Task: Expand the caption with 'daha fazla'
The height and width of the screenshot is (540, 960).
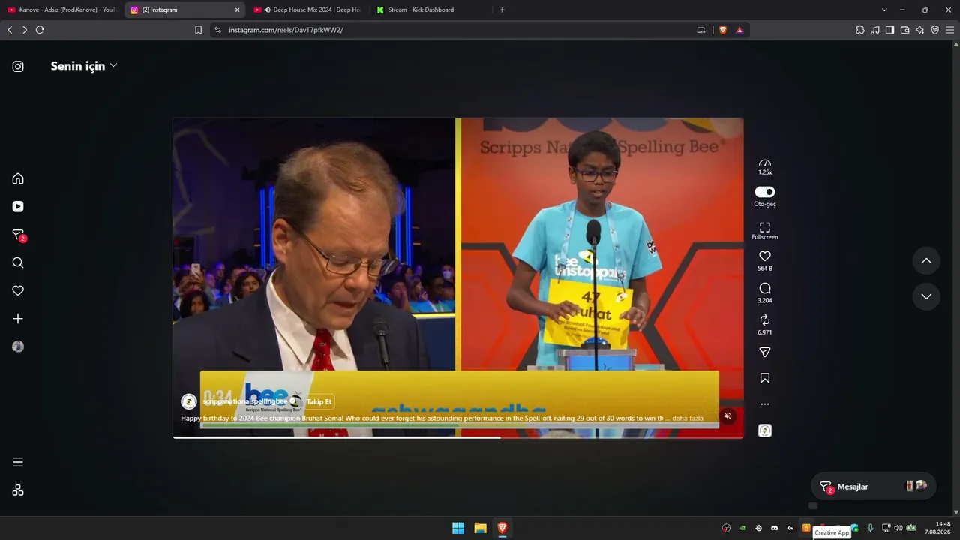Action: 688,418
